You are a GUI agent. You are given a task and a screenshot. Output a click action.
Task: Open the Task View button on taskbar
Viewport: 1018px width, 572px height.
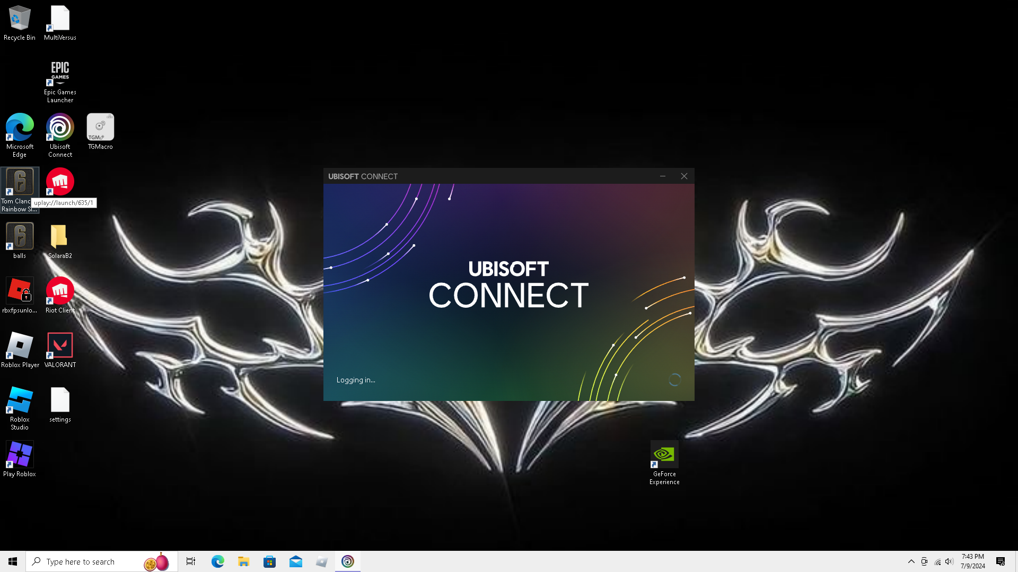point(191,561)
